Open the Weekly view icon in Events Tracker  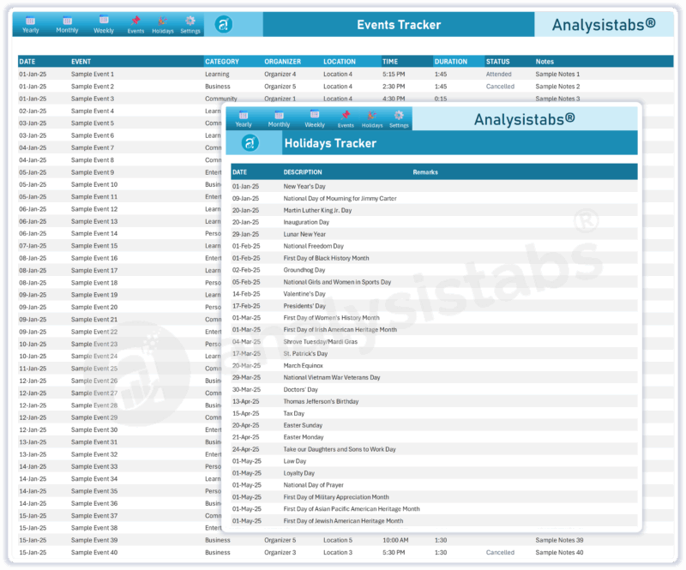click(x=104, y=24)
